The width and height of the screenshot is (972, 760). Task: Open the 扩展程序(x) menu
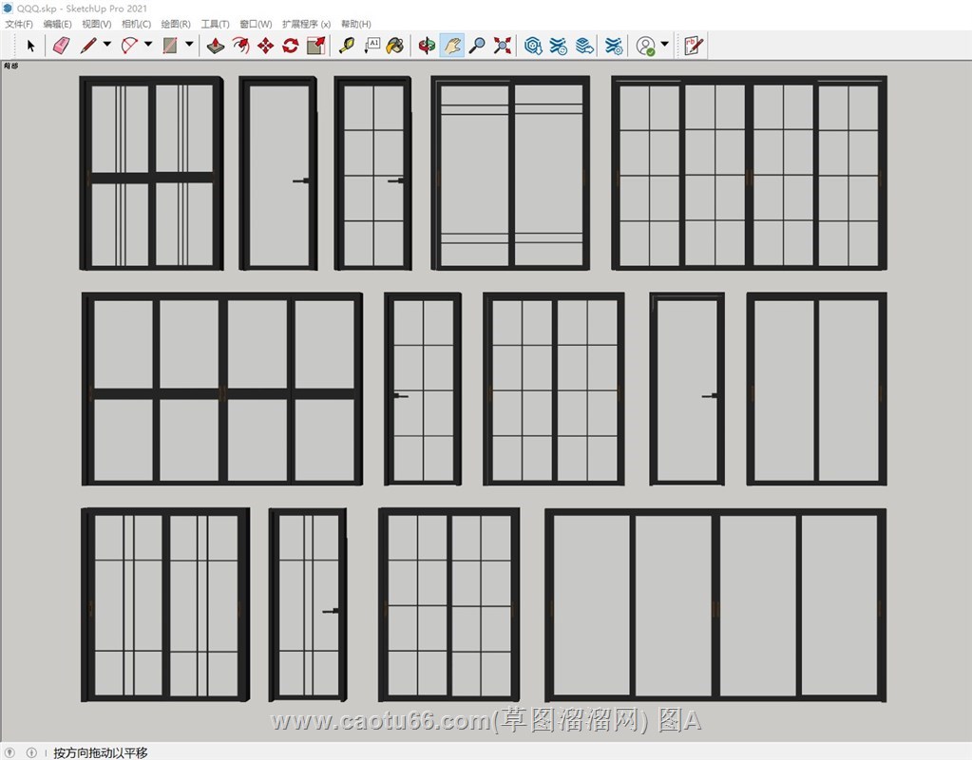306,24
